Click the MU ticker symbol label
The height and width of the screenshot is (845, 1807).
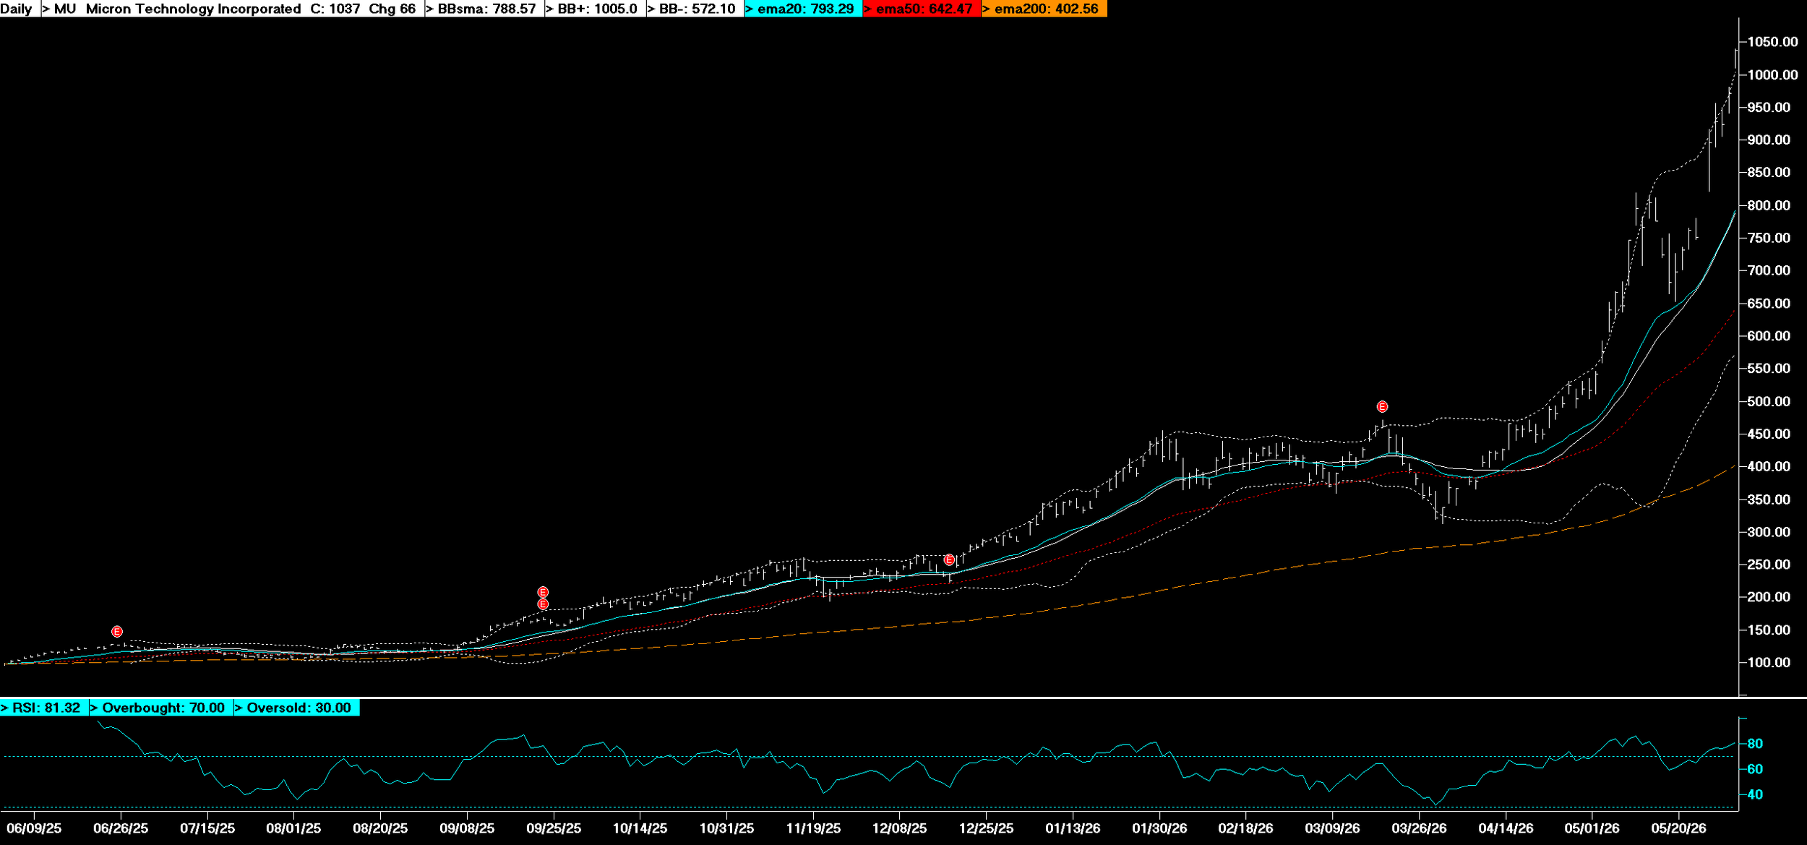tap(65, 9)
